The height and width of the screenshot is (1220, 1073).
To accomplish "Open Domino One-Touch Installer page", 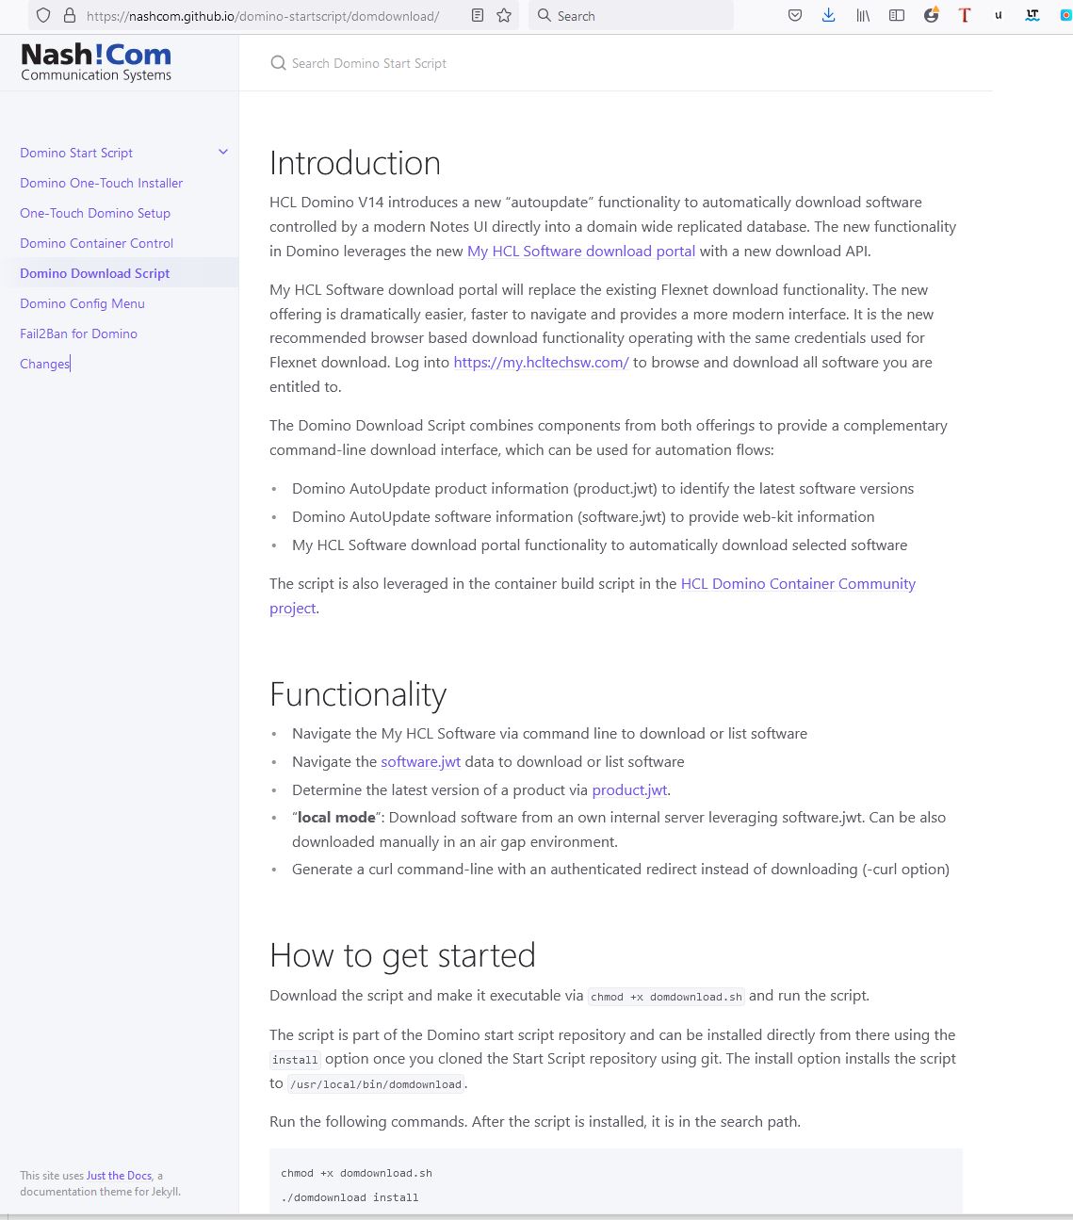I will click(x=102, y=183).
